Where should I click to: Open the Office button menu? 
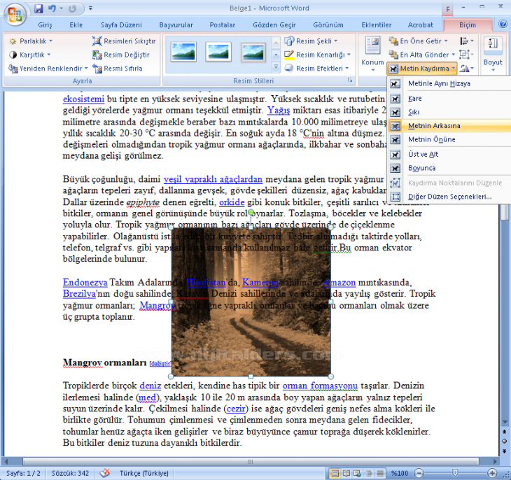(15, 15)
